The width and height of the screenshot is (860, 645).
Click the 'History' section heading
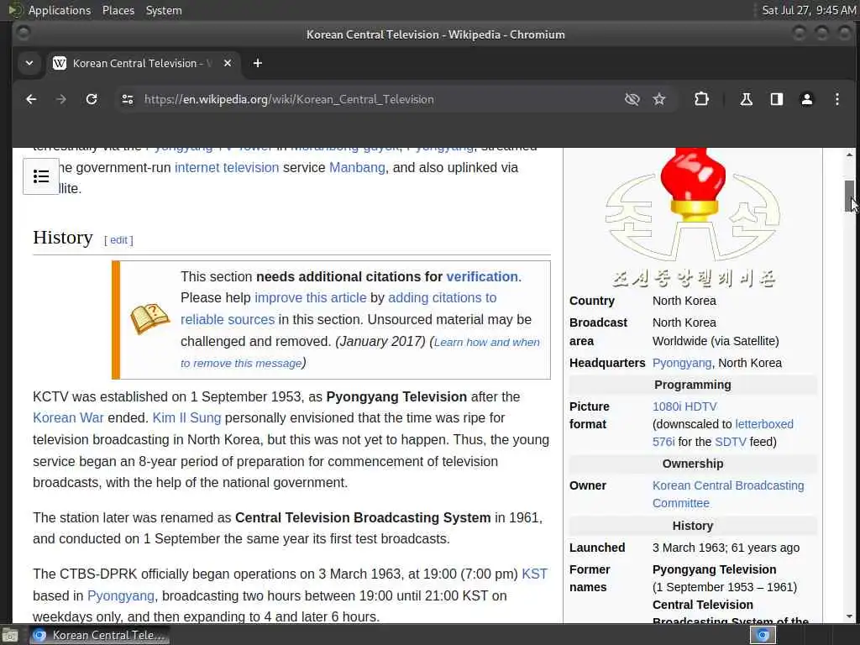tap(62, 238)
